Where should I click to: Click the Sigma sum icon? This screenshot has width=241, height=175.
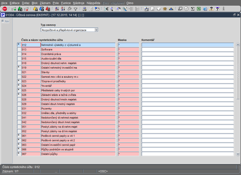[x=193, y=9]
